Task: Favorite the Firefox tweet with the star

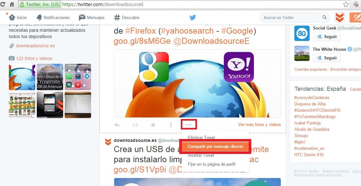Action: coord(153,125)
